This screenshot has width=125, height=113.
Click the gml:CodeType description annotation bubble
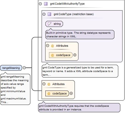click(80, 71)
